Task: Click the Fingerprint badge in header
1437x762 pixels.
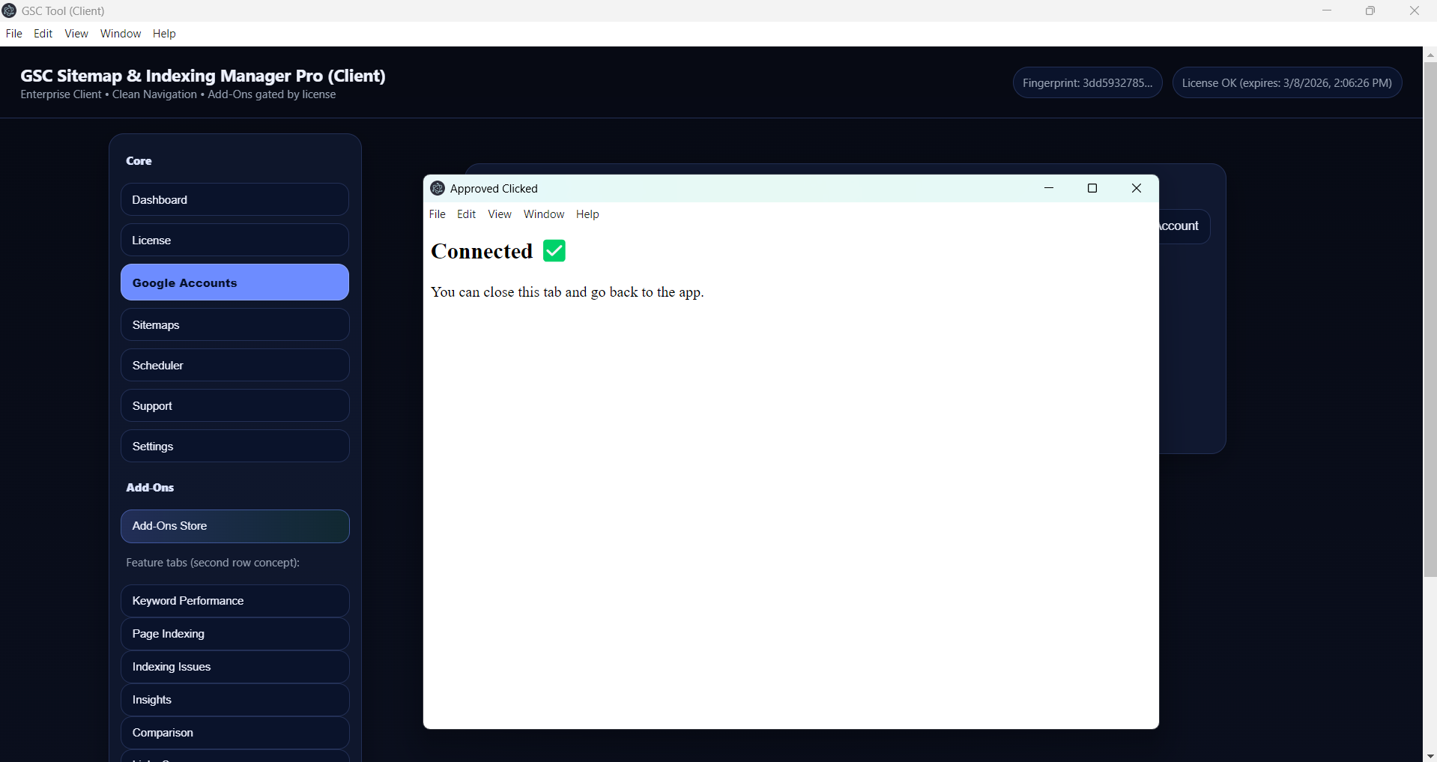Action: click(1087, 83)
